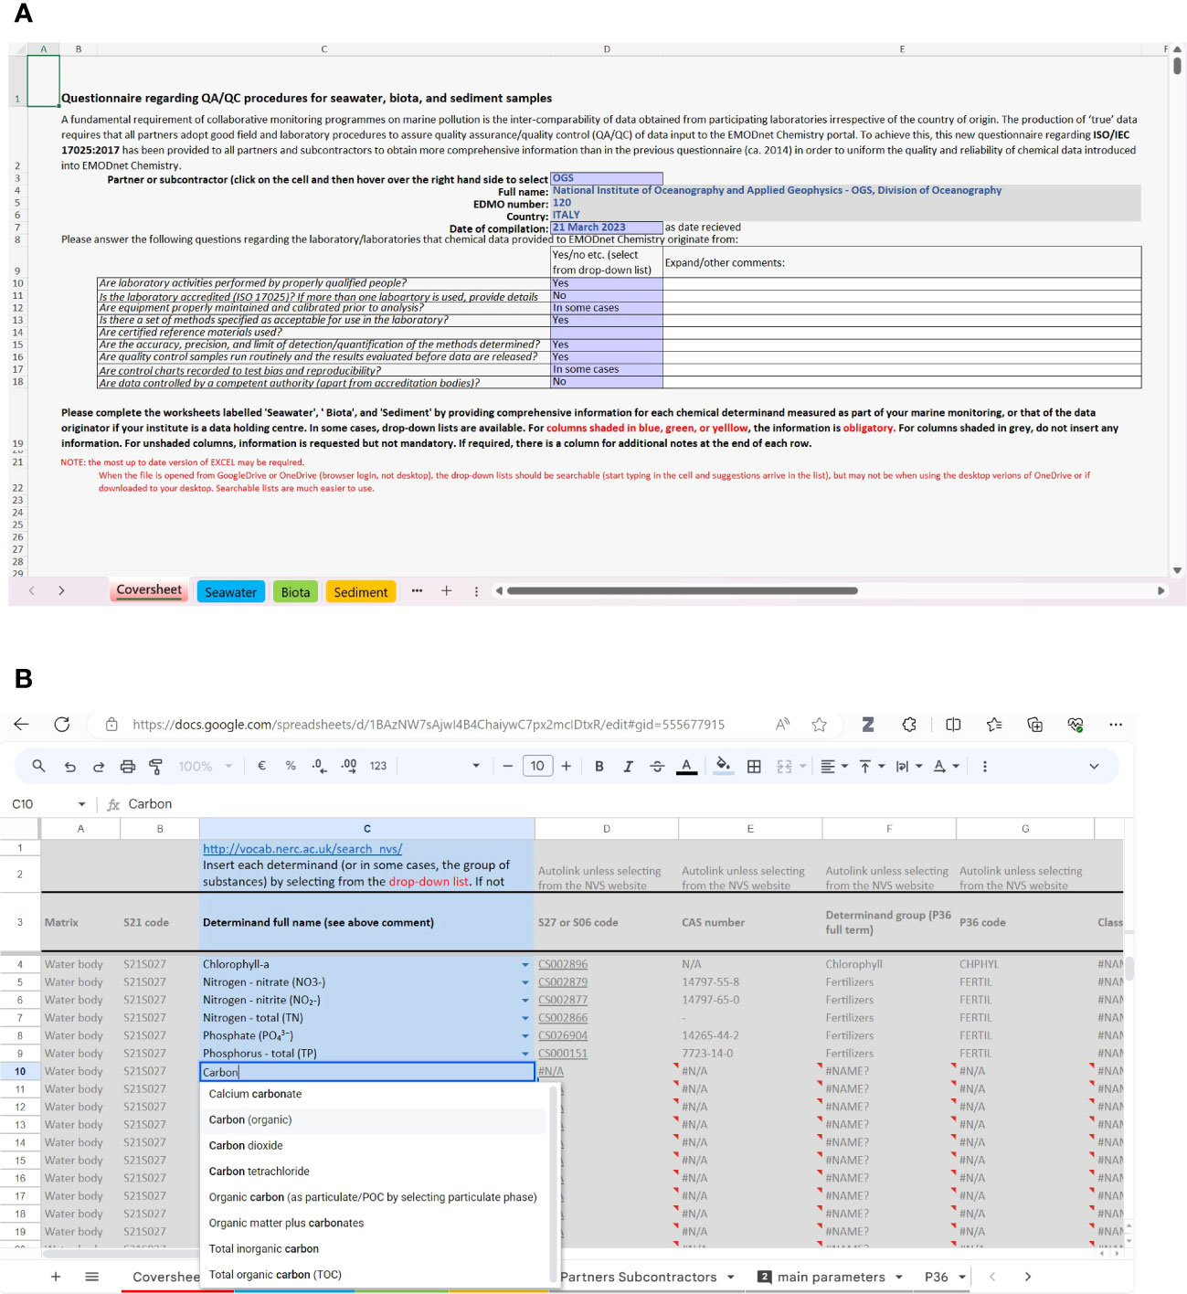
Task: Decrease font size with minus button
Action: pos(508,766)
